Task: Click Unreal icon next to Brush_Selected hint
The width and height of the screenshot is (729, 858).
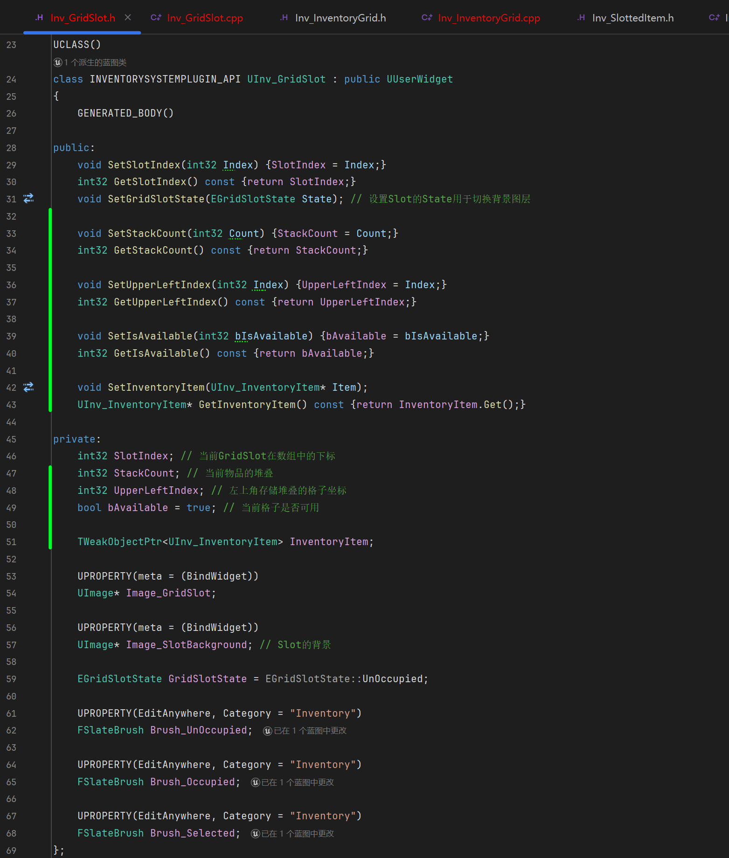Action: tap(256, 834)
